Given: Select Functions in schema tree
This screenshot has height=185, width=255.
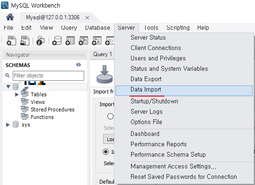Looking at the screenshot, I should coord(42,117).
